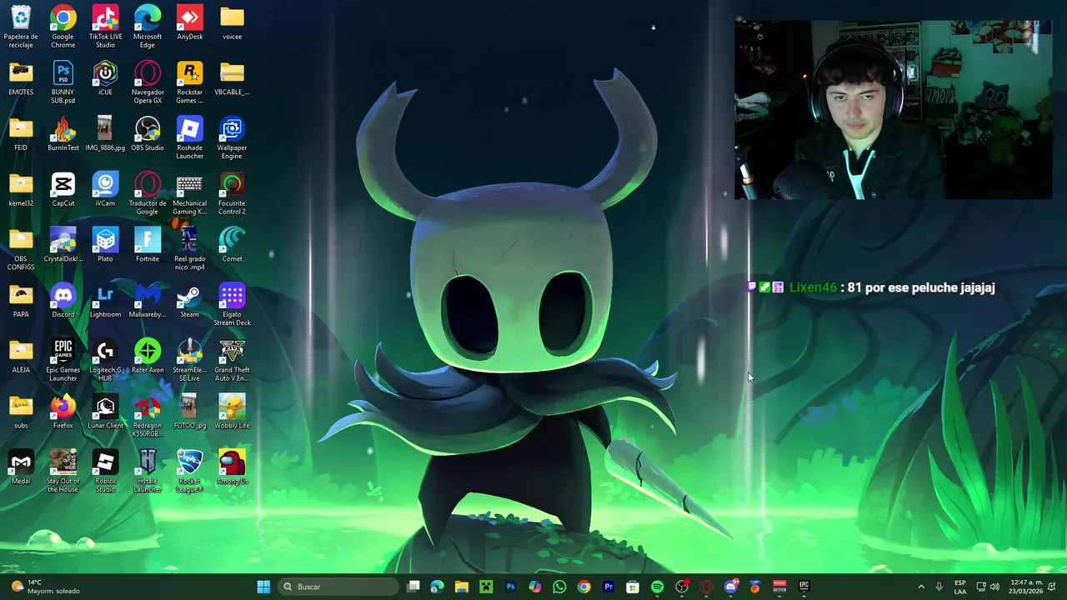Launch Discord from the desktop icon
Viewport: 1067px width, 600px height.
[x=63, y=301]
